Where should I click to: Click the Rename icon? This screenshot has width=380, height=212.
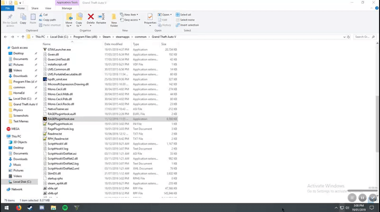pyautogui.click(x=101, y=17)
